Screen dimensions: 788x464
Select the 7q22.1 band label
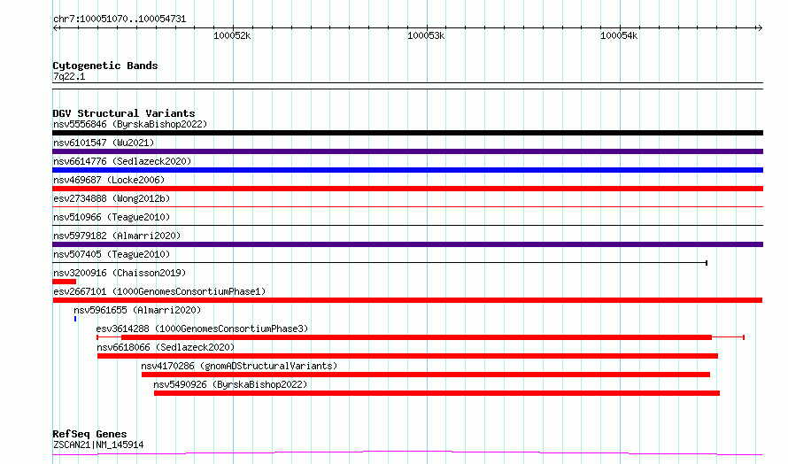69,76
